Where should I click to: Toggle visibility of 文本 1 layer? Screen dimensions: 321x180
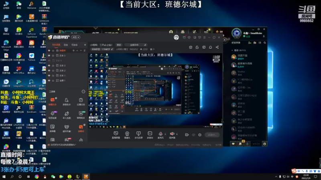[x=49, y=76]
